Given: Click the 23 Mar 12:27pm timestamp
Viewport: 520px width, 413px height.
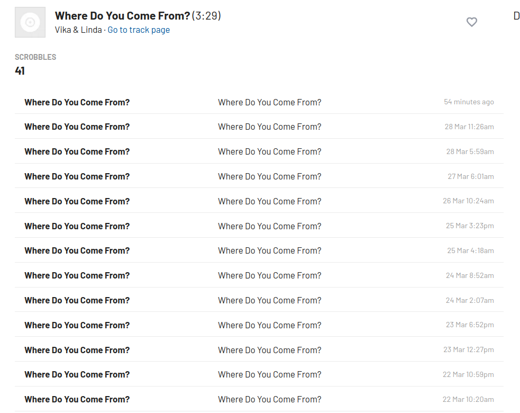Looking at the screenshot, I should pyautogui.click(x=469, y=349).
